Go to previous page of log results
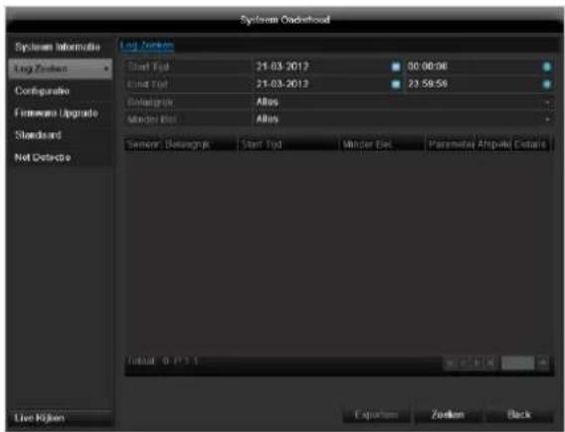 (464, 362)
